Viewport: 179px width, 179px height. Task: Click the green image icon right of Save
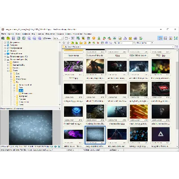click(x=18, y=38)
